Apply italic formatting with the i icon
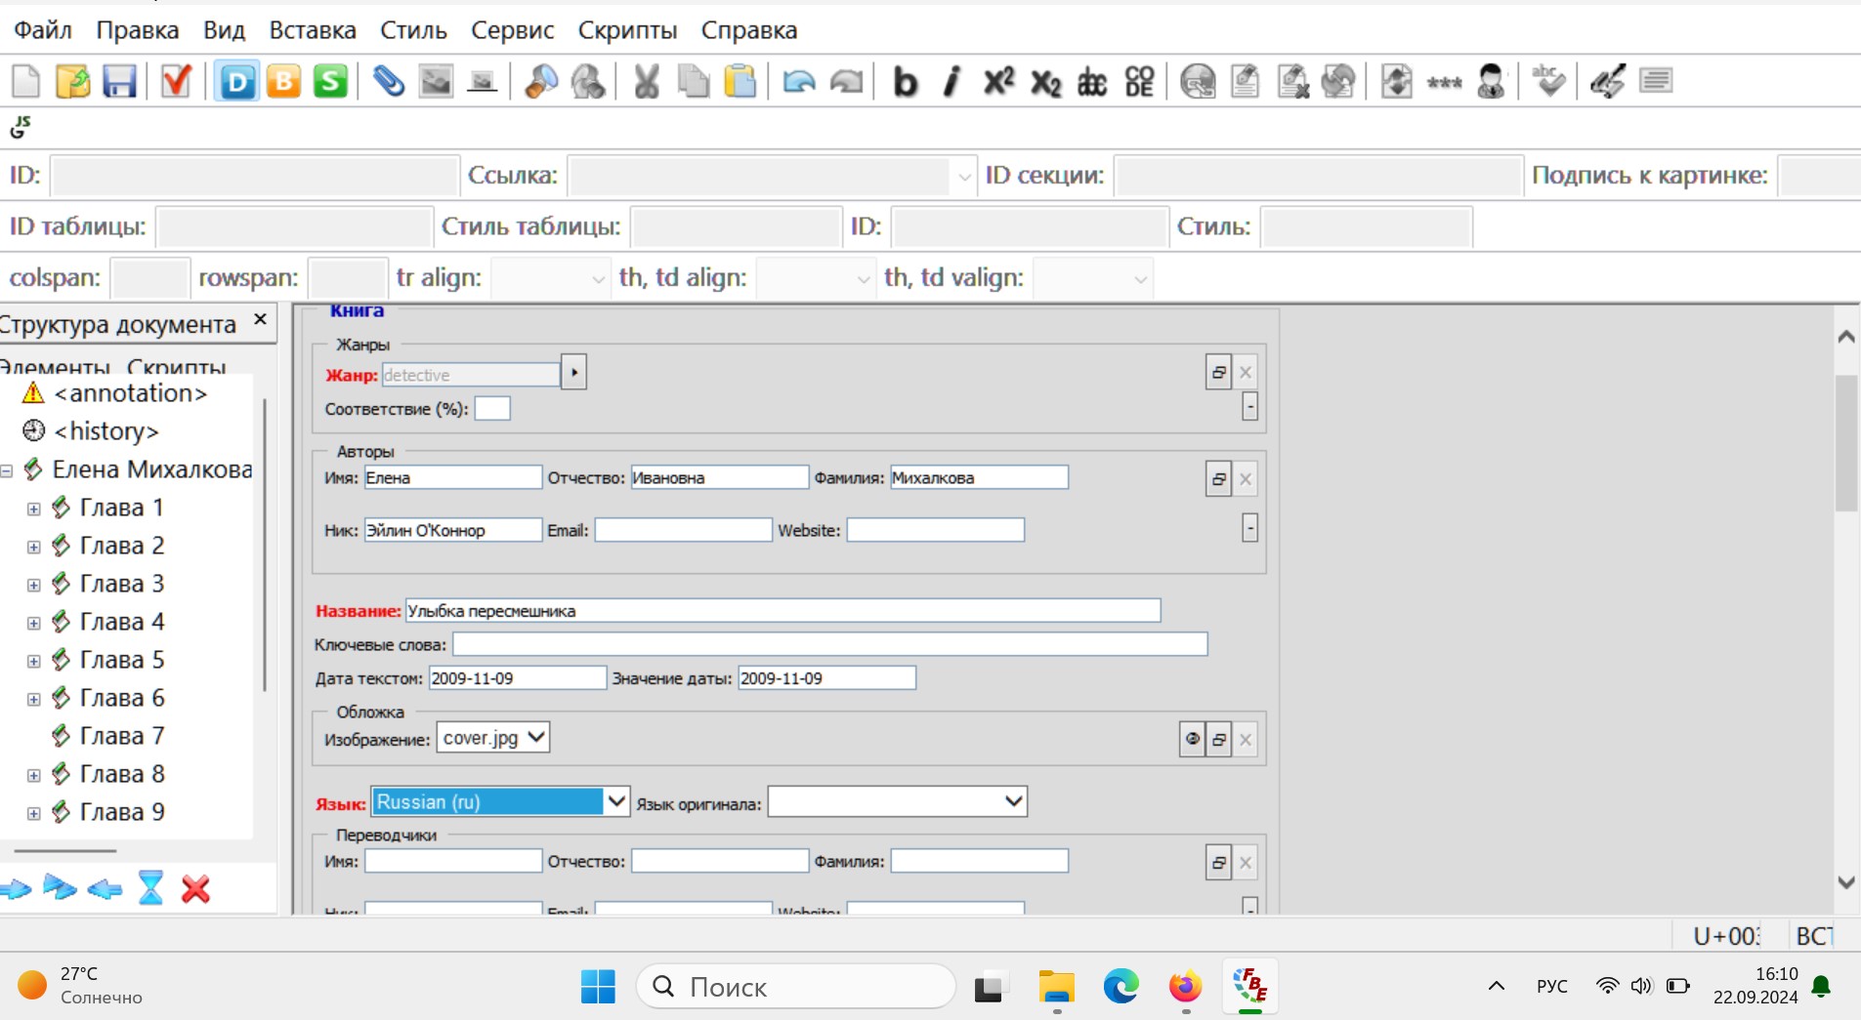Viewport: 1861px width, 1020px height. pos(952,81)
